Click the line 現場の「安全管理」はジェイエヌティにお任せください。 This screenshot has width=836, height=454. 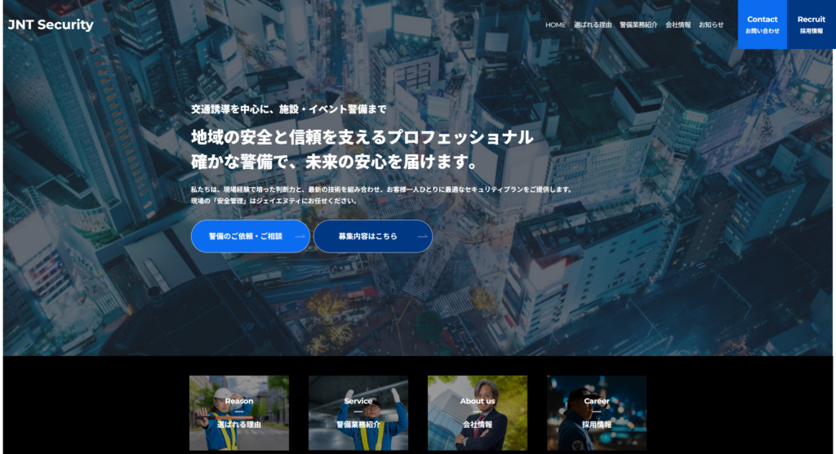tap(274, 201)
